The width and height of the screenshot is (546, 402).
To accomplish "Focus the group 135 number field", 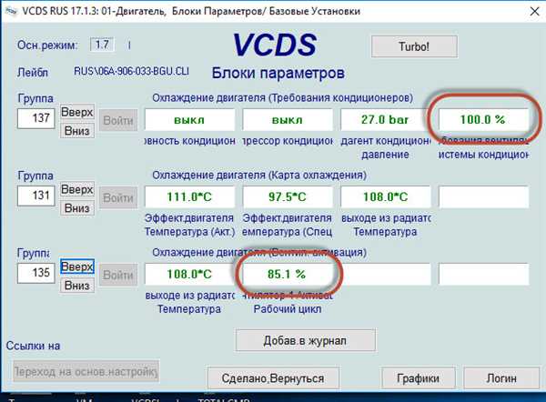I will click(36, 273).
